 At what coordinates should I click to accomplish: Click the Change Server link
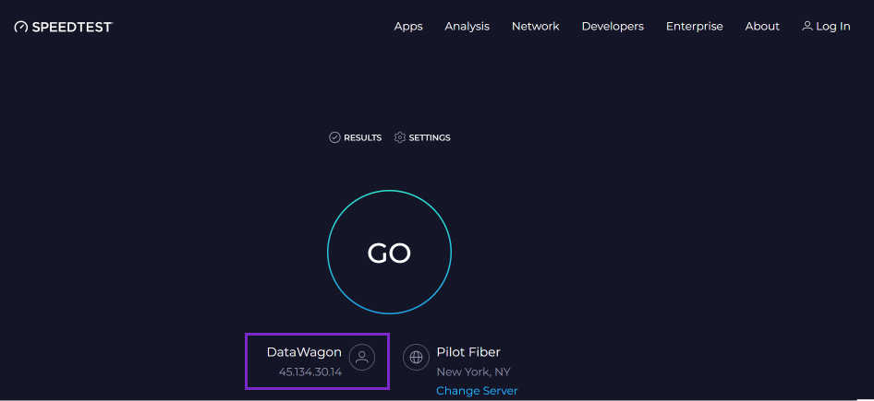pyautogui.click(x=477, y=391)
